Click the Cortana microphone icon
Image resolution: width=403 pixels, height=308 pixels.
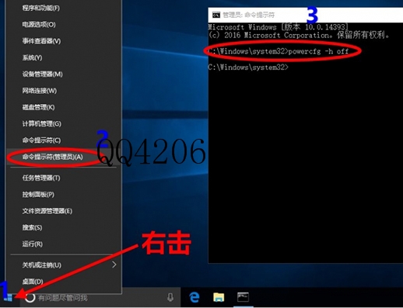[x=170, y=297]
